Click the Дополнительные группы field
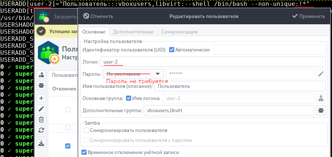 [x=229, y=110]
